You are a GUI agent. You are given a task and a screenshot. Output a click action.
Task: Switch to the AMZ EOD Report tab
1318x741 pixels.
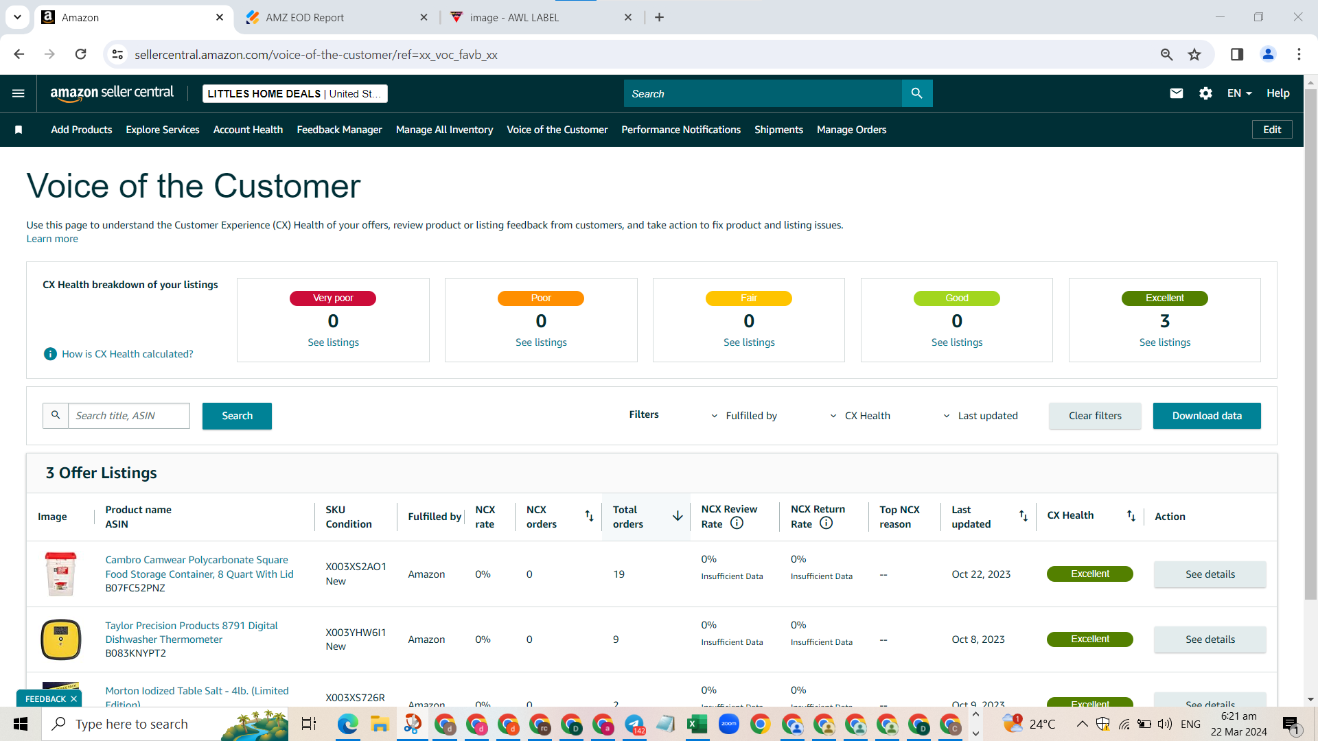point(336,17)
